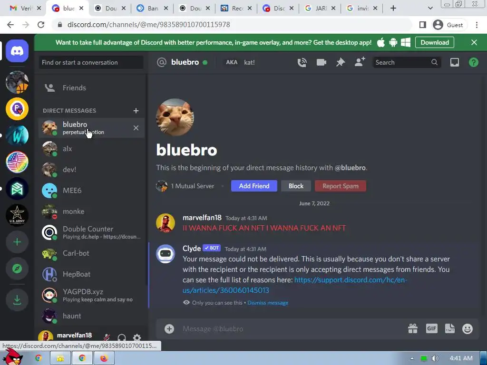The image size is (487, 365).
Task: Click Add Friend button
Action: click(x=254, y=186)
